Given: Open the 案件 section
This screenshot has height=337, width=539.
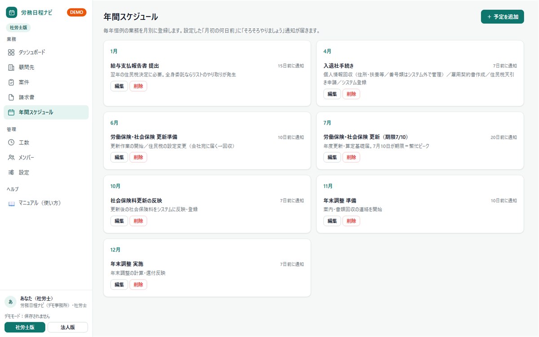Looking at the screenshot, I should pos(46,83).
